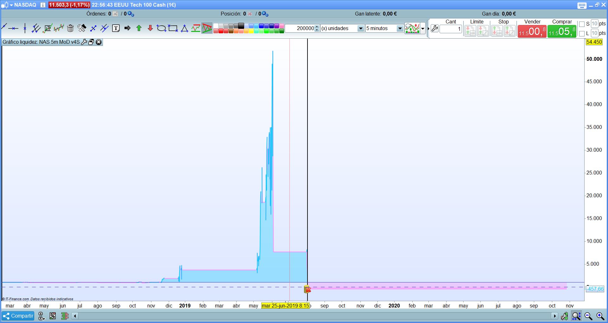Toggle the auto-fit zoom magnifier

[x=576, y=316]
